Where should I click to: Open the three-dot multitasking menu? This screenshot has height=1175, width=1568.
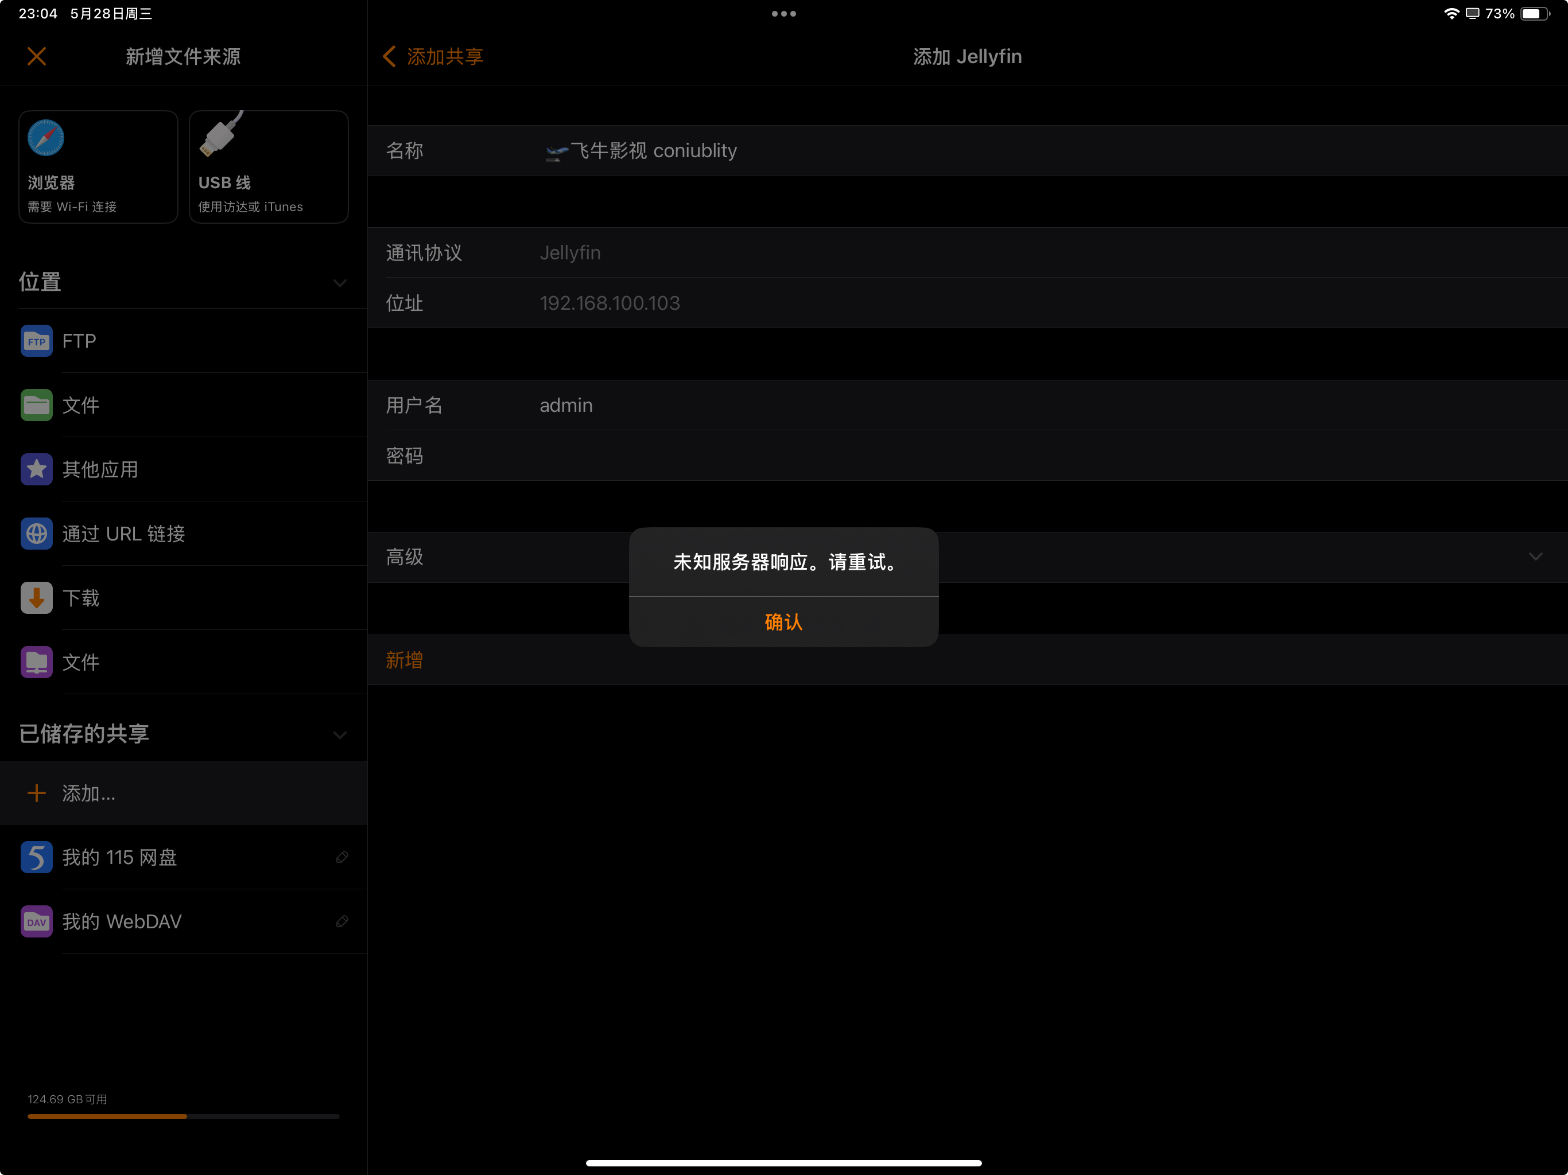click(783, 13)
